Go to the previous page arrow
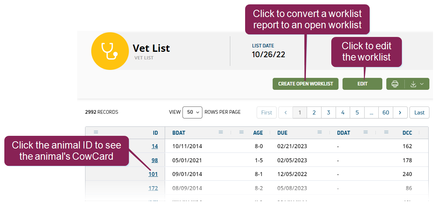This screenshot has height=205, width=437. coord(285,113)
